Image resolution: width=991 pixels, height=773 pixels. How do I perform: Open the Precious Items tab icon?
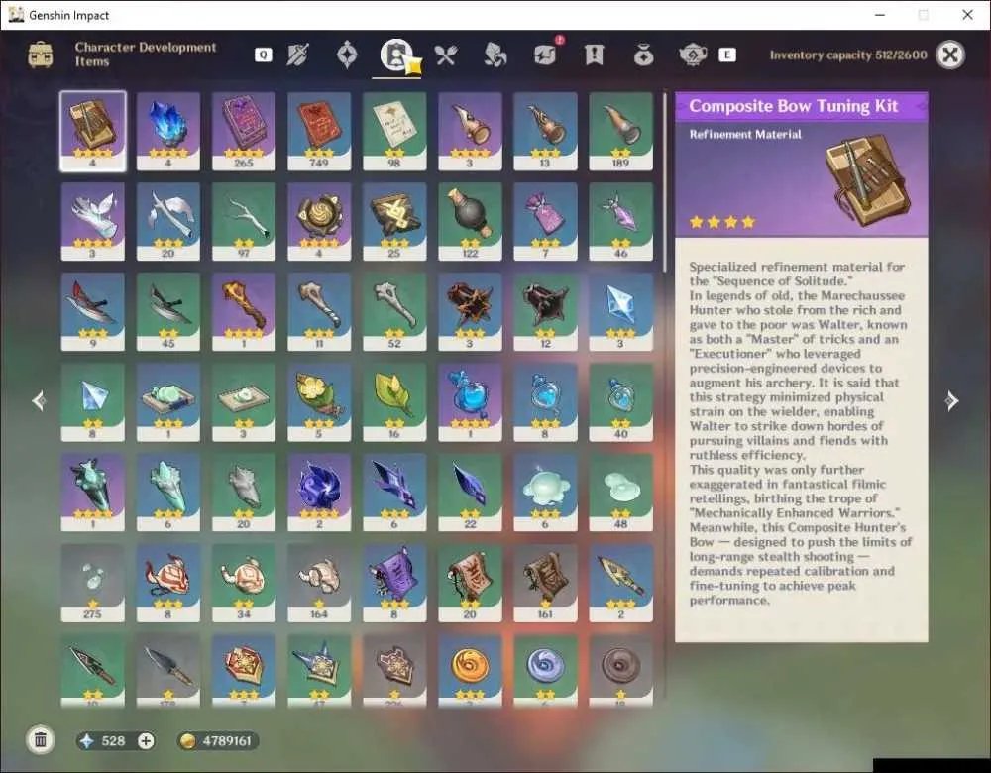pyautogui.click(x=643, y=55)
